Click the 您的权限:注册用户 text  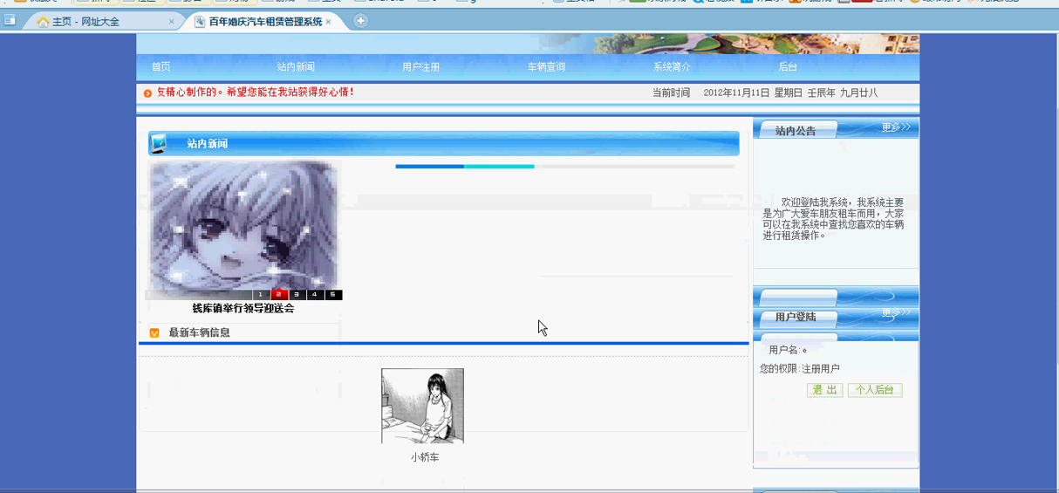tap(800, 369)
